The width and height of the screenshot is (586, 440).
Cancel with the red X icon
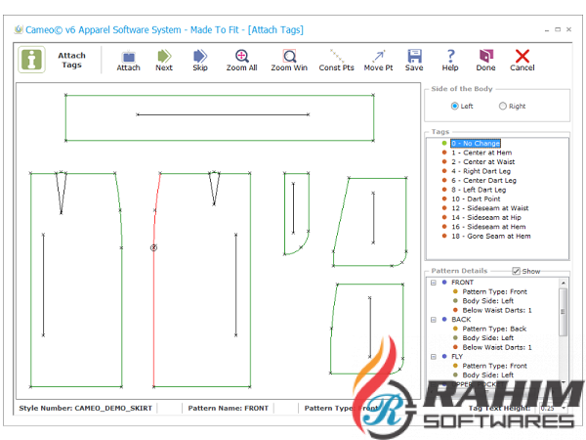[x=523, y=61]
